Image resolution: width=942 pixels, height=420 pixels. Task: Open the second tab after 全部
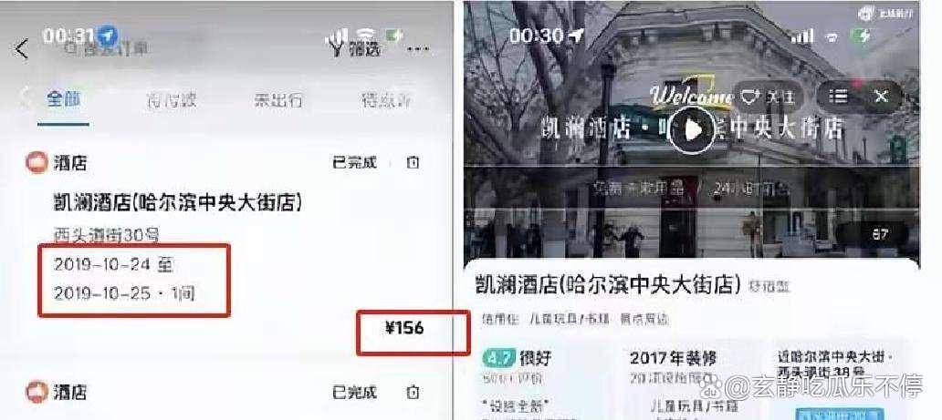[172, 100]
